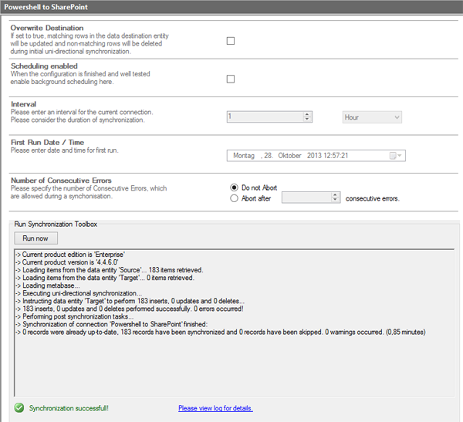Lower consecutive errors count with down arrow

point(335,201)
